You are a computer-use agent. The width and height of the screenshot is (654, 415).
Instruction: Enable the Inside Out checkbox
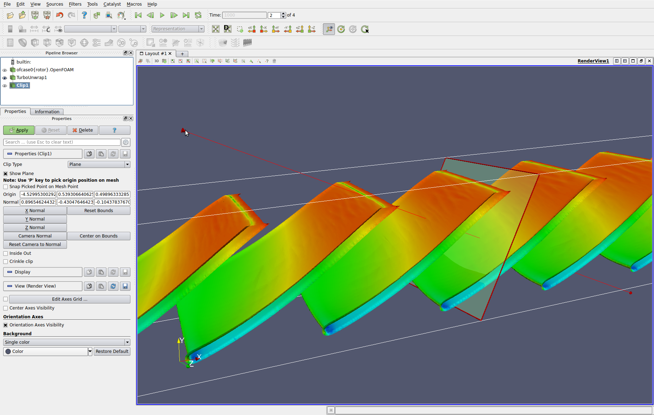(x=6, y=253)
